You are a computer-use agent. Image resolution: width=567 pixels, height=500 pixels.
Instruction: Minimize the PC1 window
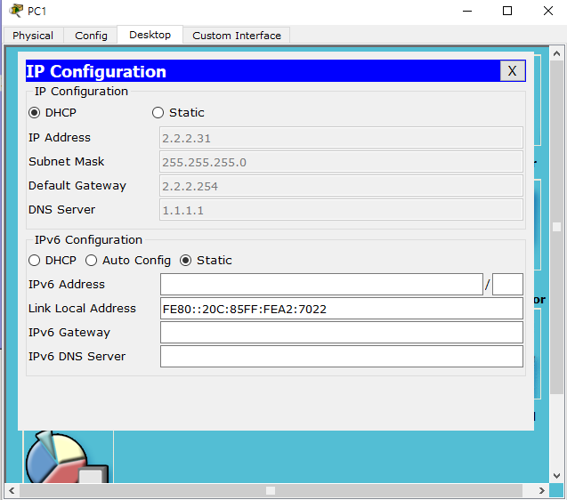(x=467, y=11)
